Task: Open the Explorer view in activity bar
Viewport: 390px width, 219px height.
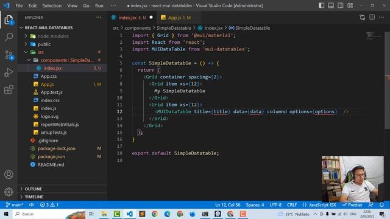Action: coord(9,20)
